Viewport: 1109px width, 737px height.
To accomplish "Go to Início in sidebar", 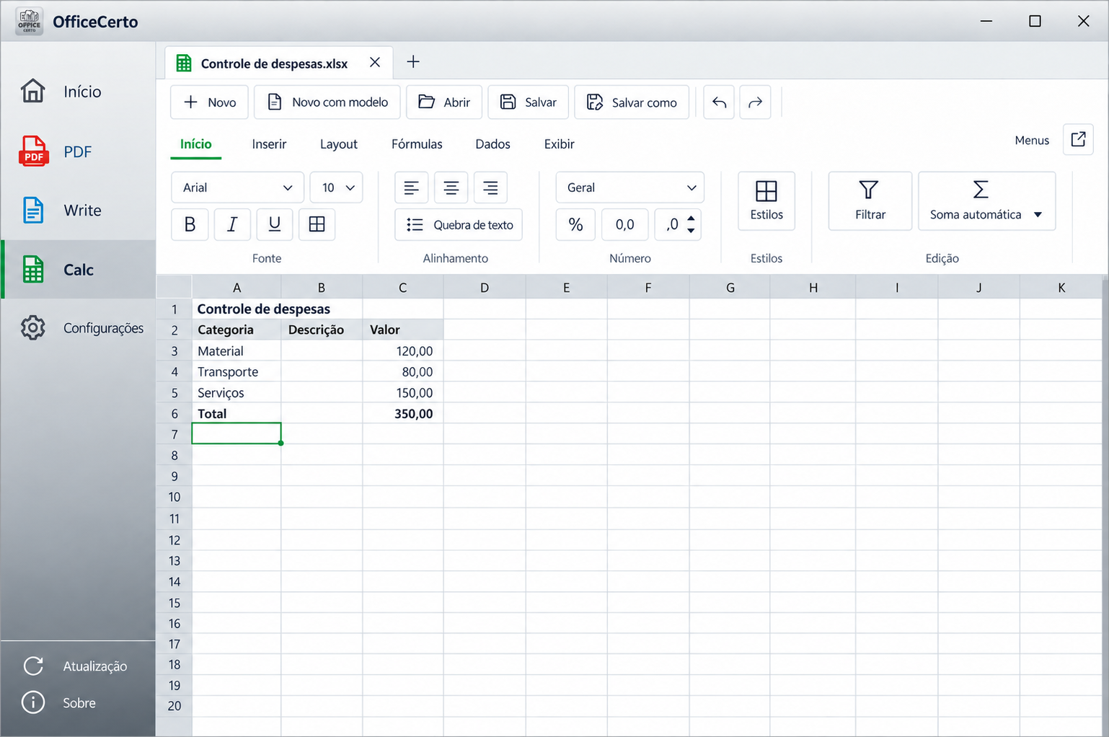I will pos(78,92).
